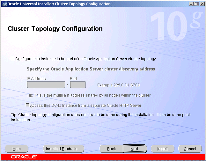Click the disabled Install button
This screenshot has height=161, width=206.
pos(163,149)
